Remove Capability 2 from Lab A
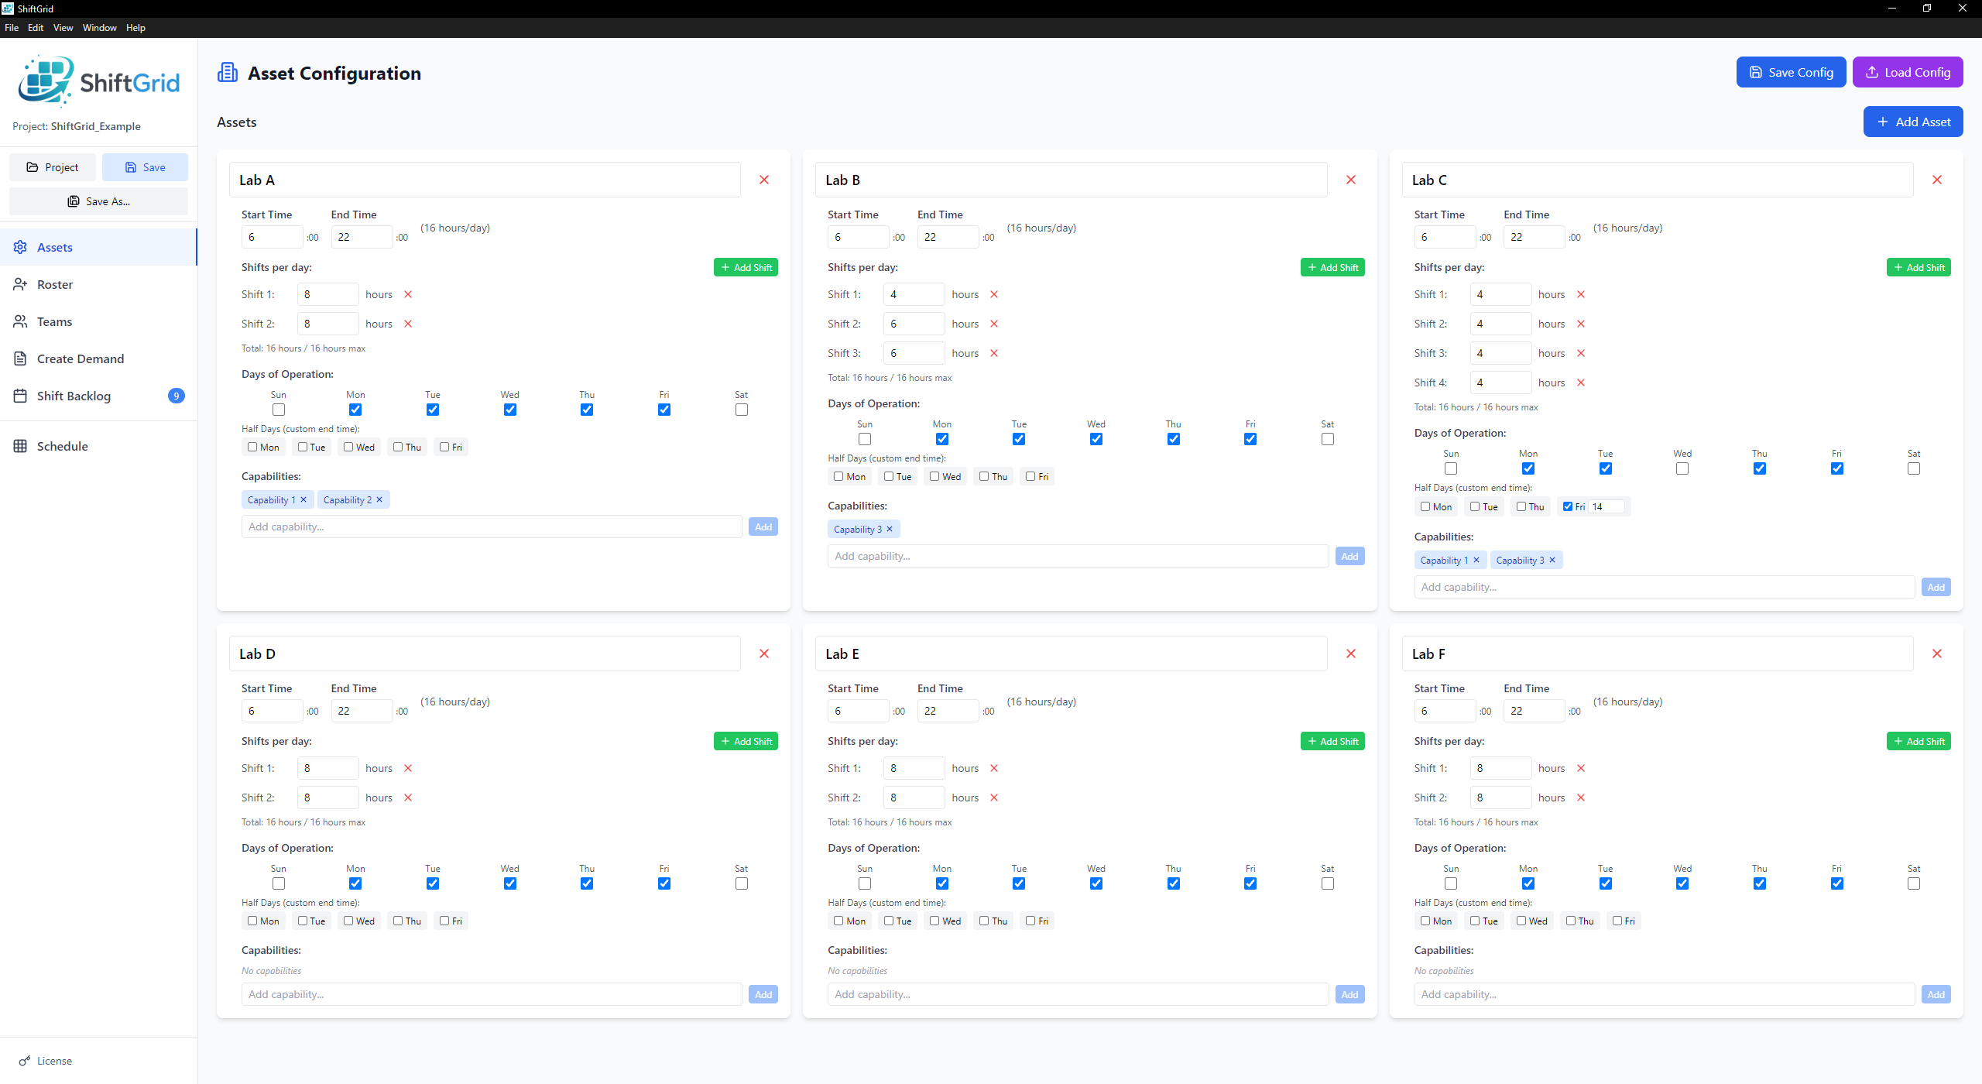1982x1084 pixels. (379, 499)
